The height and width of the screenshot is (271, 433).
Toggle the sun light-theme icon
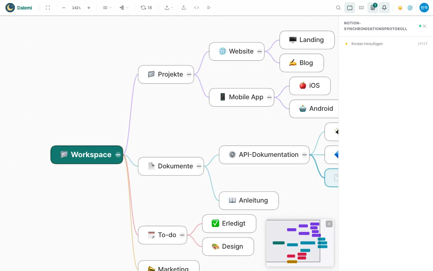click(400, 7)
